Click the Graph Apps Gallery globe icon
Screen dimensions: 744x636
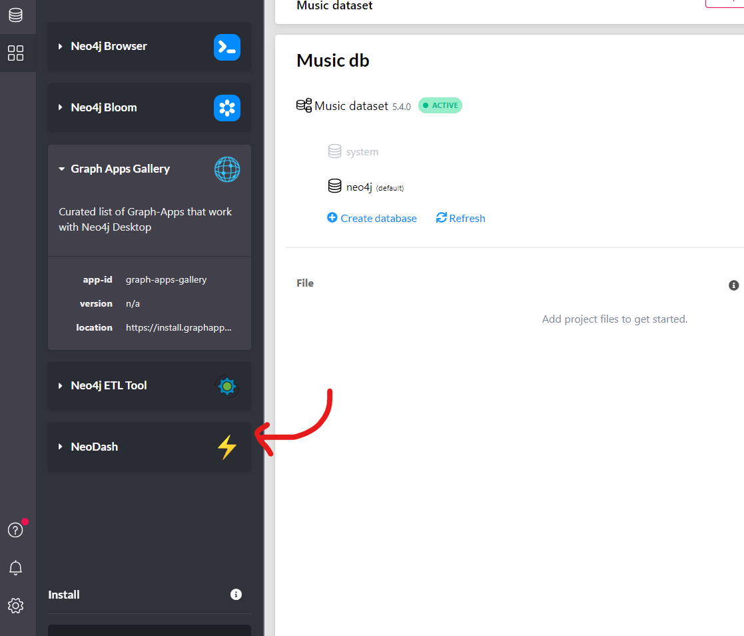point(227,169)
